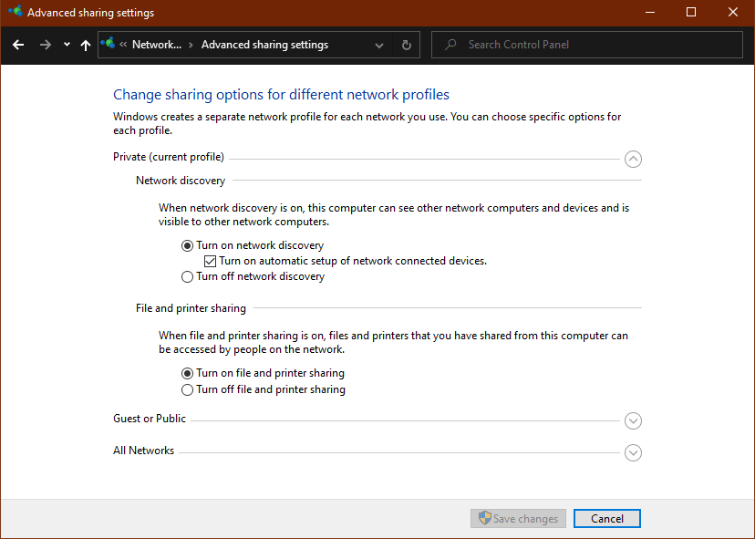Image resolution: width=755 pixels, height=539 pixels.
Task: Open the Network breadcrumb item
Action: coord(155,44)
